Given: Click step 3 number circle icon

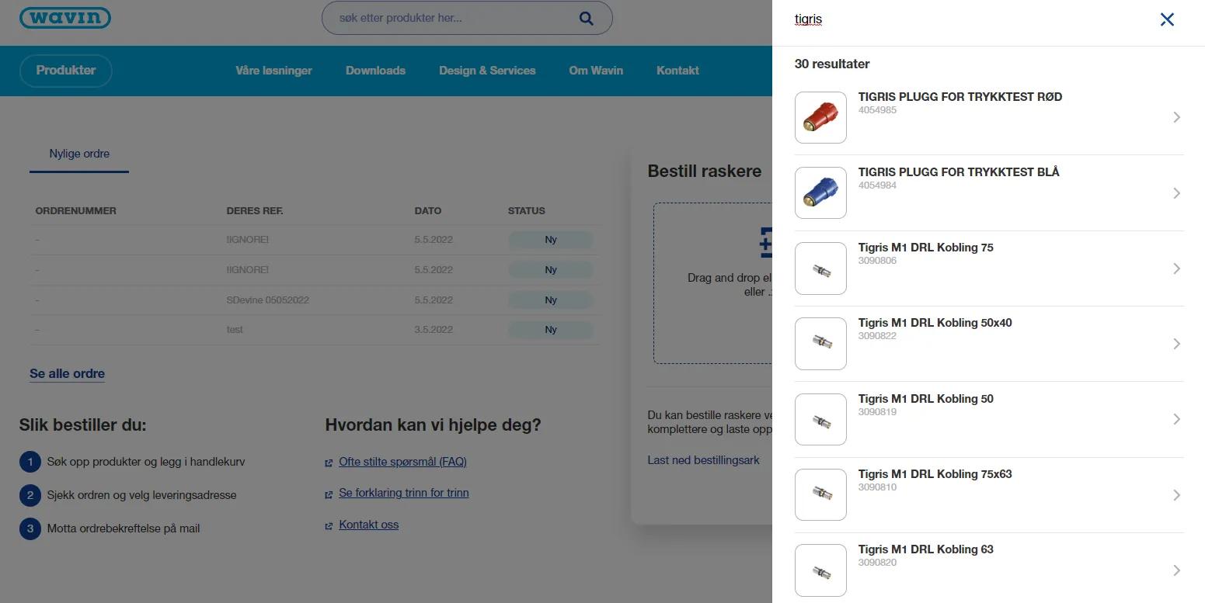Looking at the screenshot, I should [30, 528].
